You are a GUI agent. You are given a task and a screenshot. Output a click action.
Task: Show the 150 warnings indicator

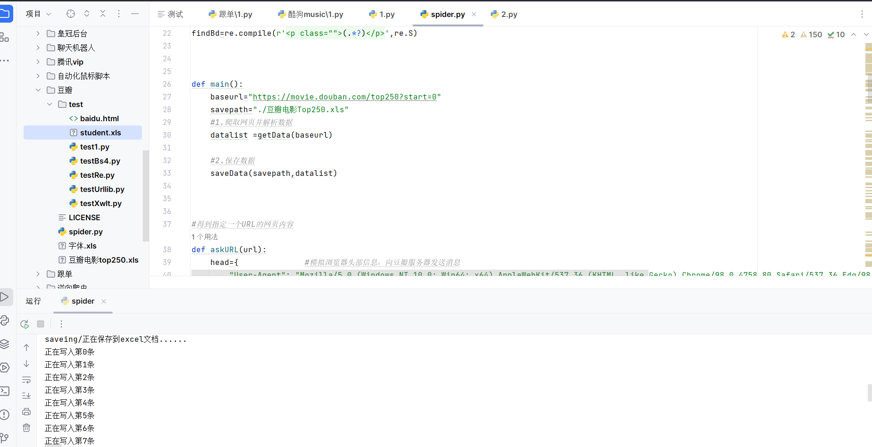coord(811,34)
